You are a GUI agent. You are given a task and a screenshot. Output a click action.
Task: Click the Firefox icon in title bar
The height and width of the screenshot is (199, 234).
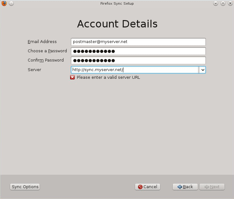pyautogui.click(x=4, y=3)
